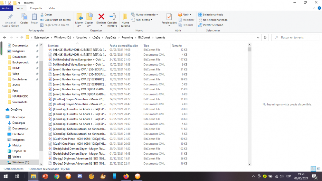The image size is (322, 181).
Task: Select Windows (C:) in navigation pane
Action: coord(21,162)
